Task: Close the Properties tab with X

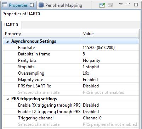Action: 32,5
